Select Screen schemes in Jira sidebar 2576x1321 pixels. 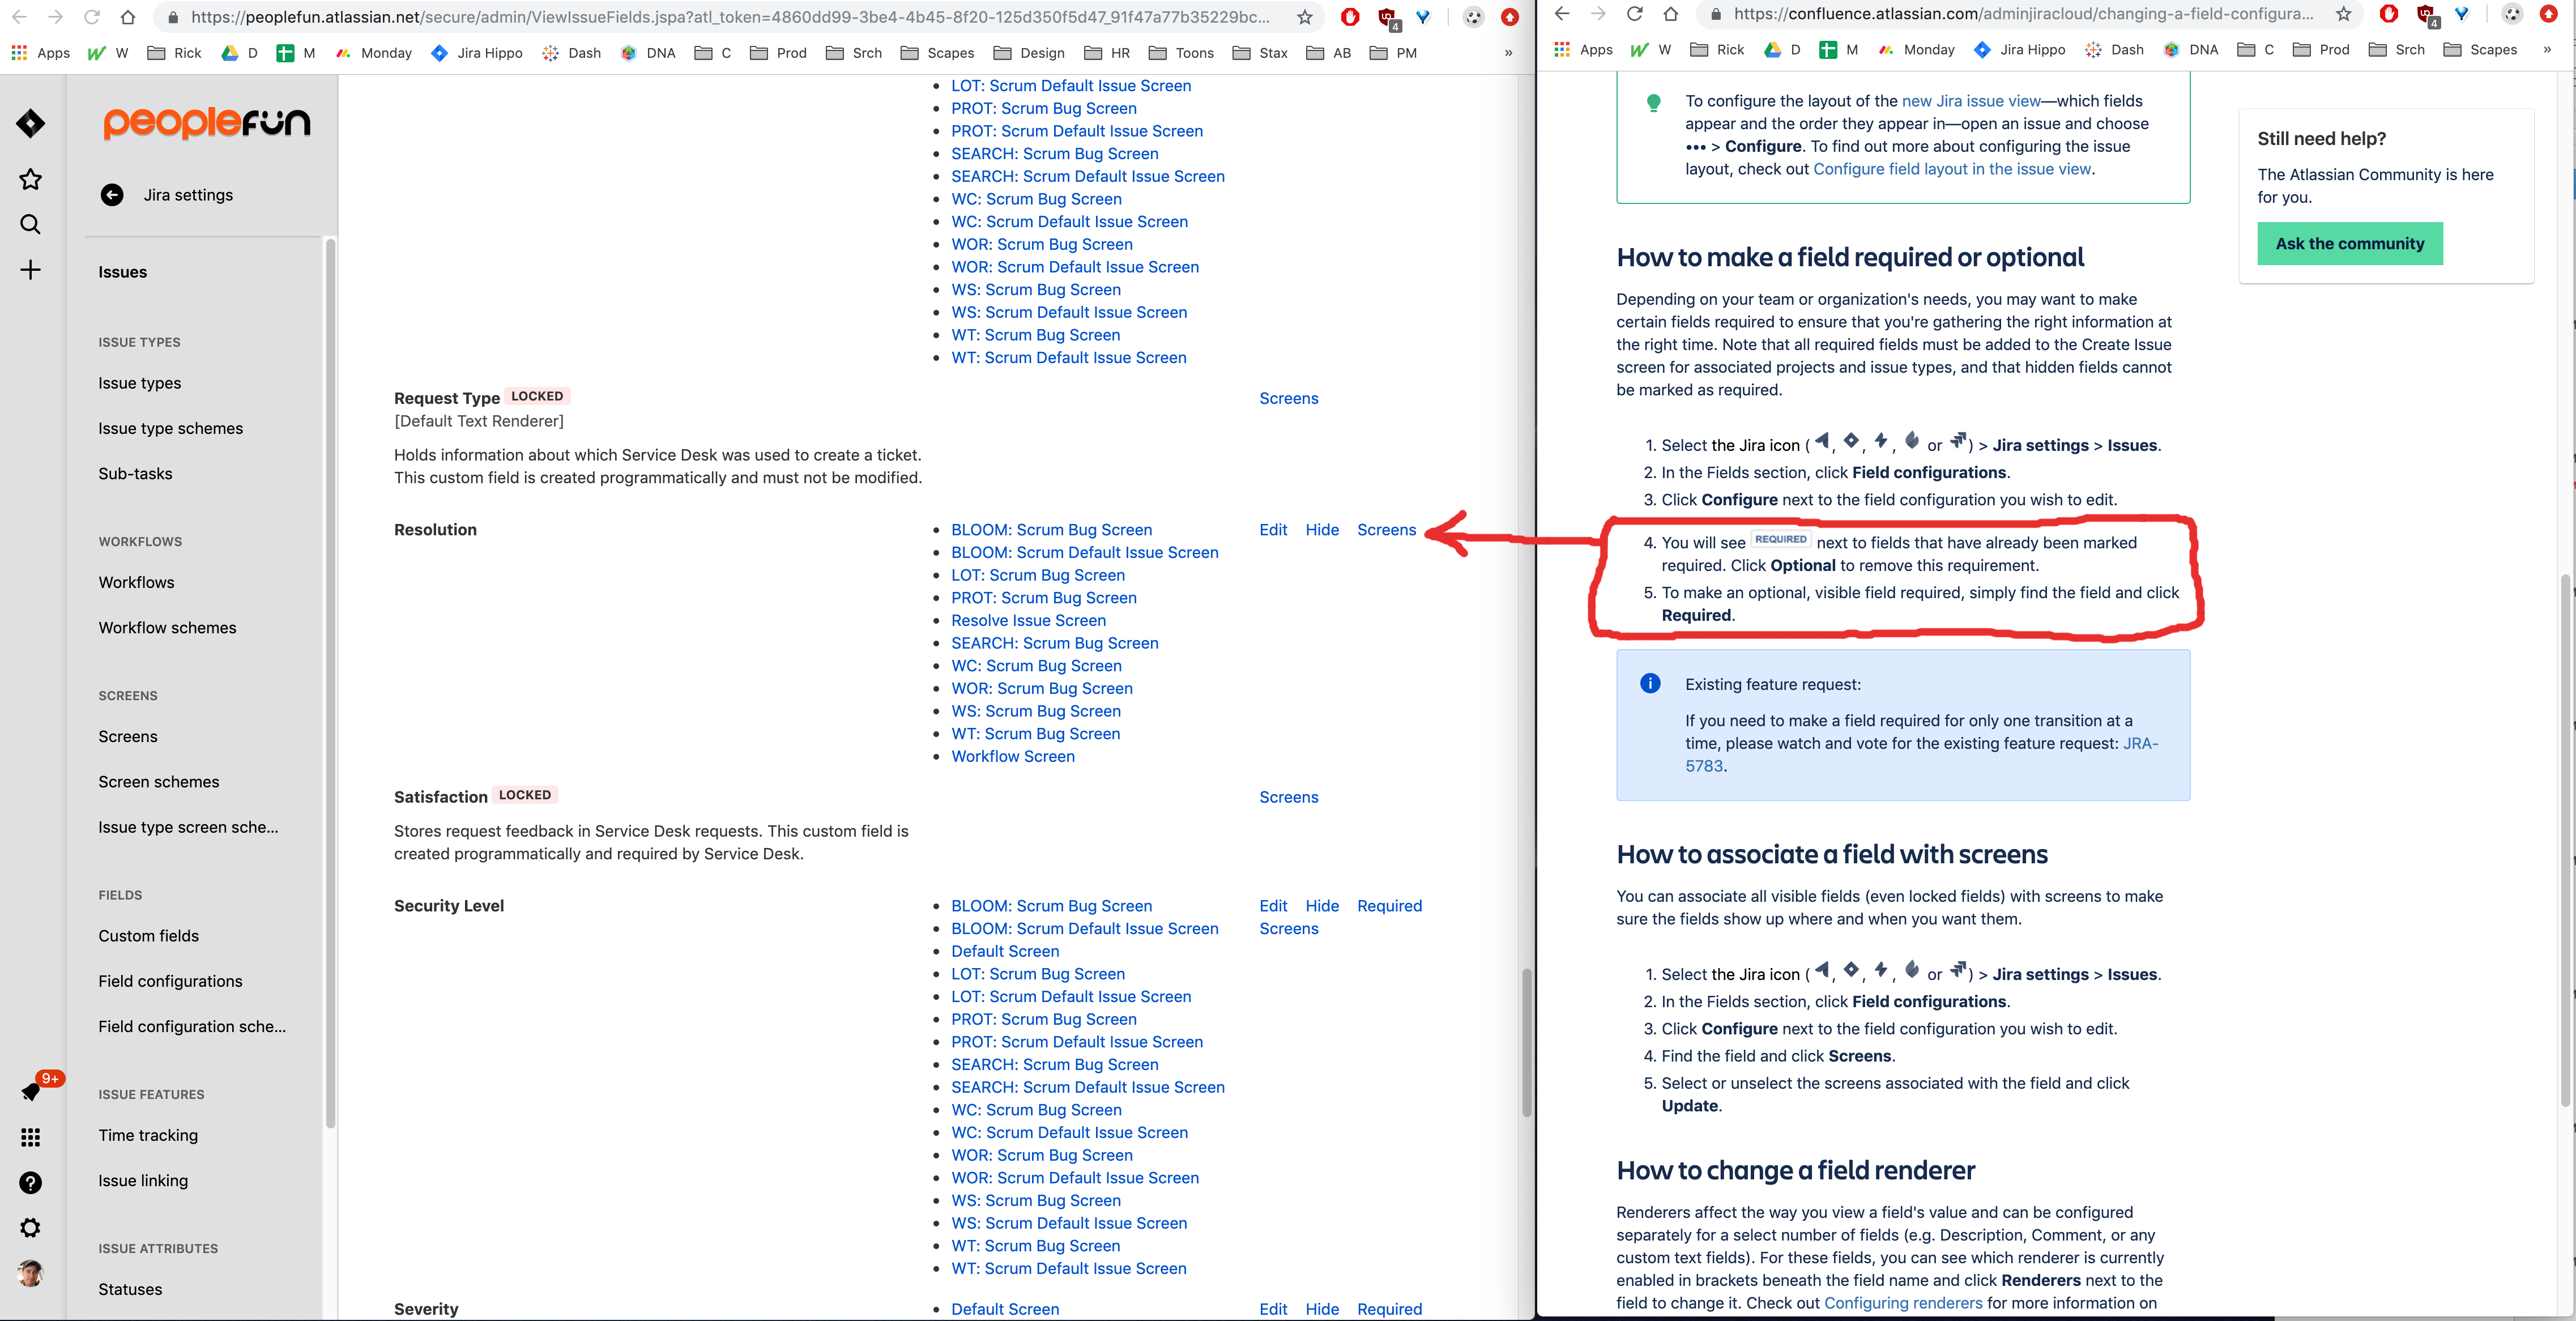click(158, 782)
